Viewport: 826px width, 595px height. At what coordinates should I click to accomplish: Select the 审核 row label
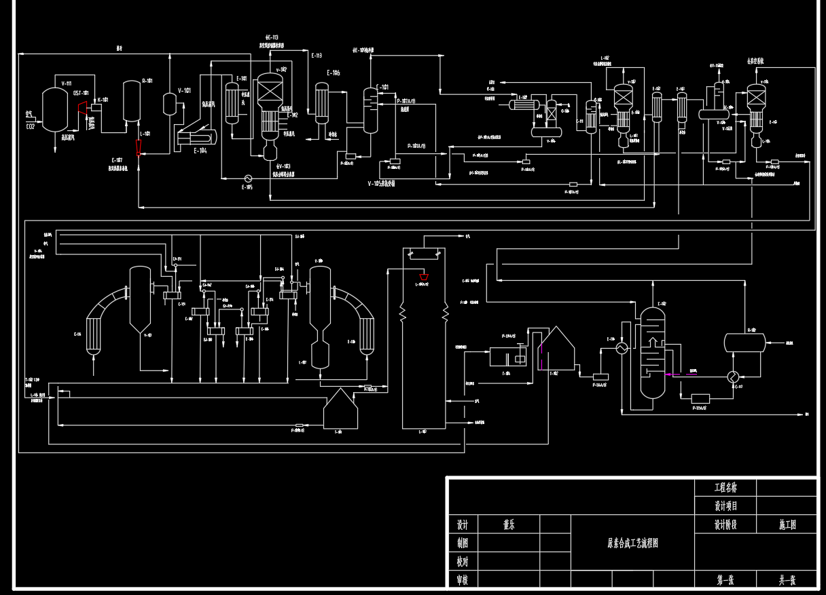pyautogui.click(x=463, y=579)
